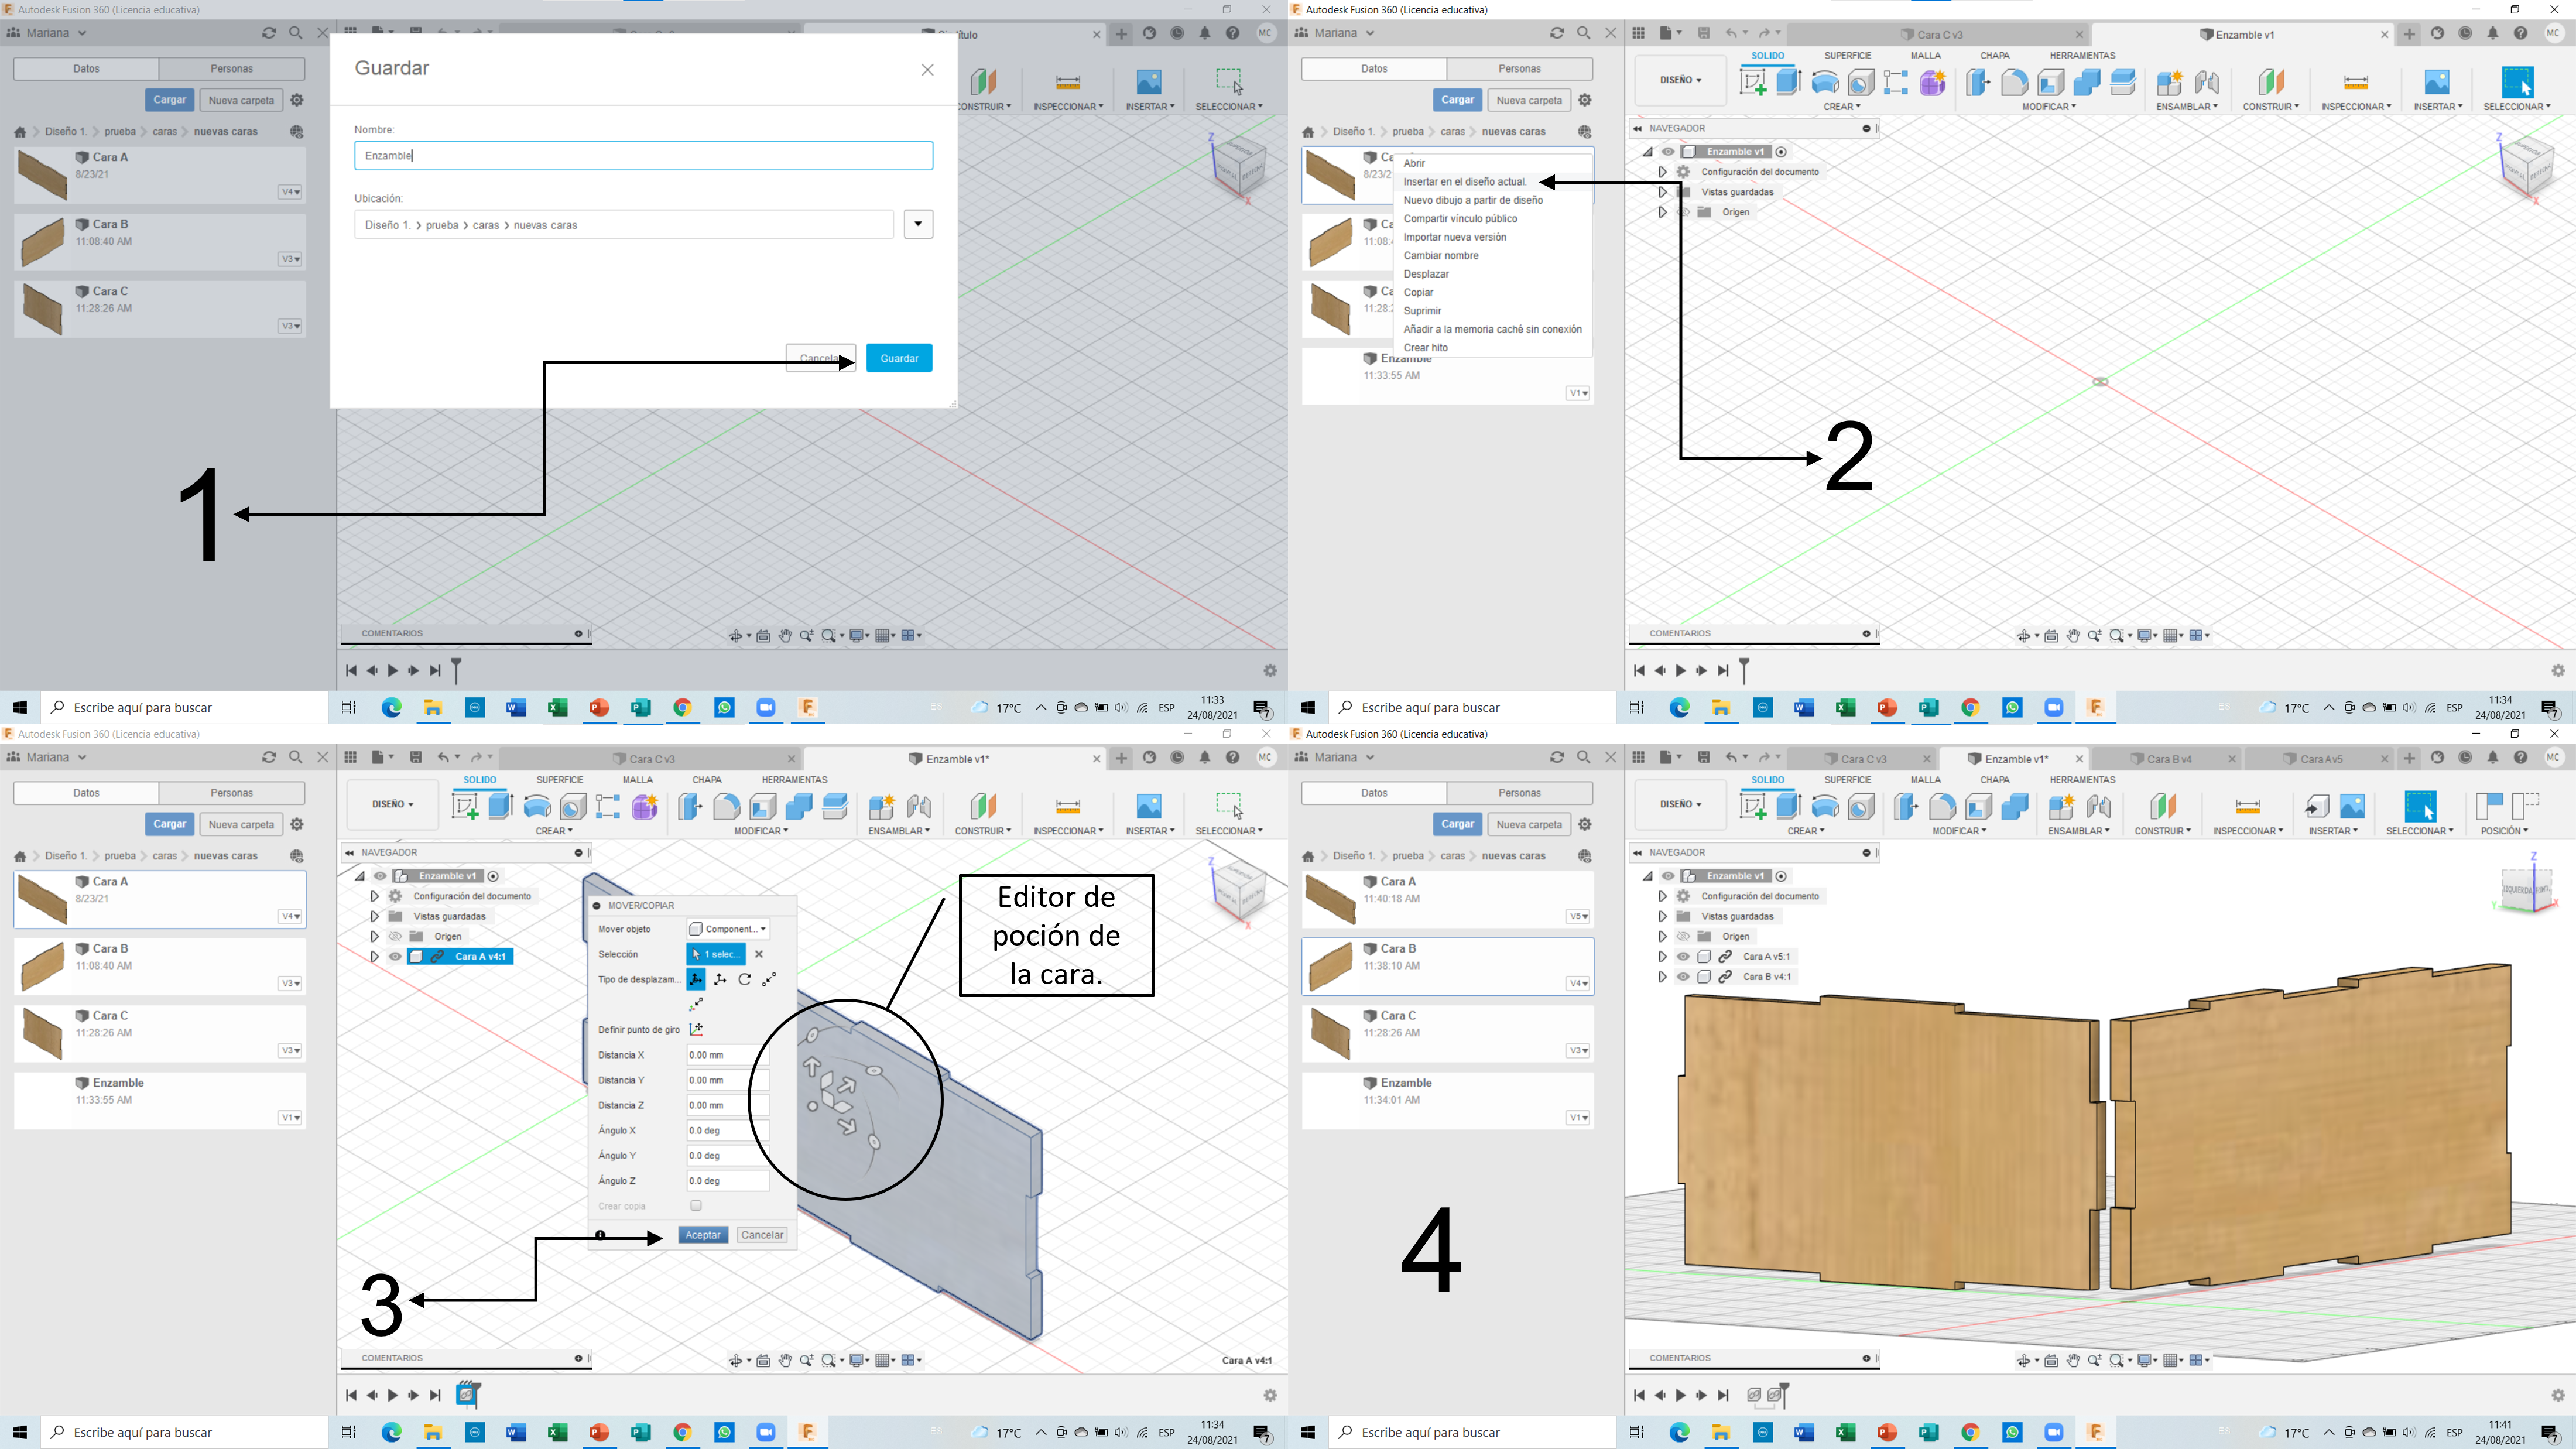2576x1449 pixels.
Task: Select 'Insertar en el diseño actual' menu entry
Action: (1464, 182)
